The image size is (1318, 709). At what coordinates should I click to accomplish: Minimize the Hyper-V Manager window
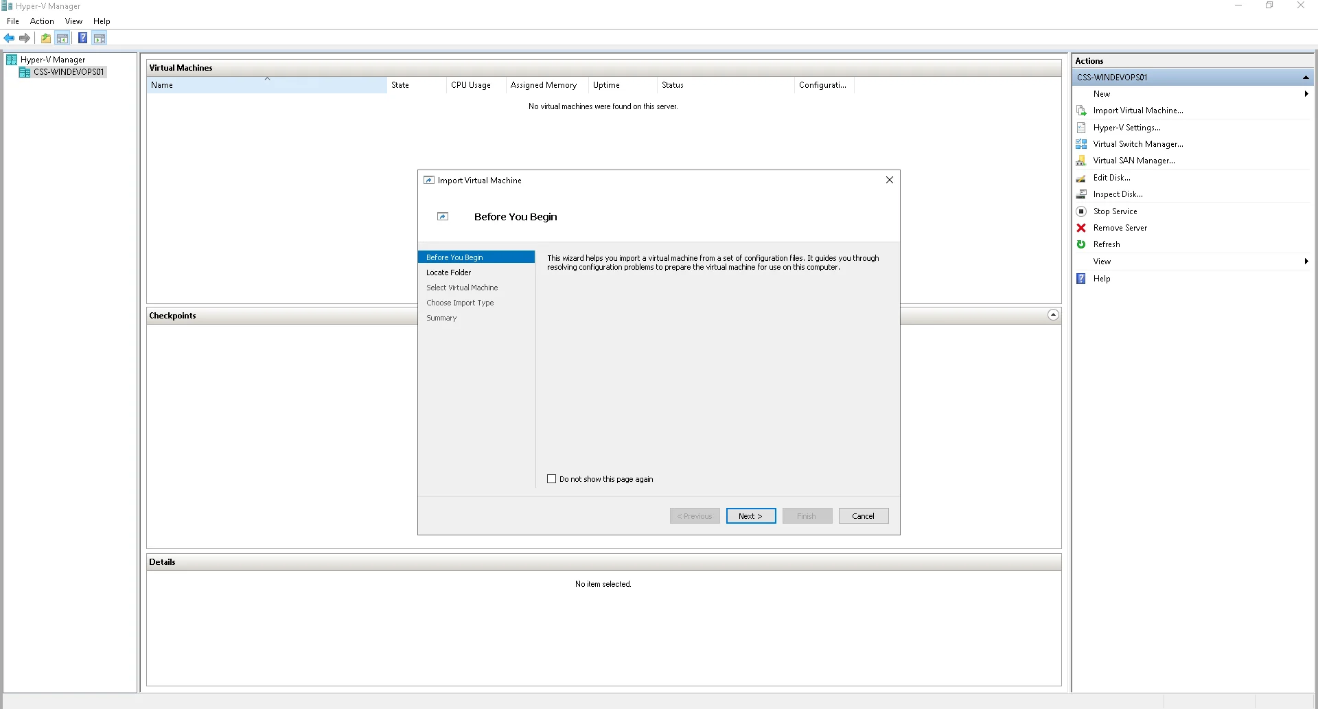(x=1238, y=5)
